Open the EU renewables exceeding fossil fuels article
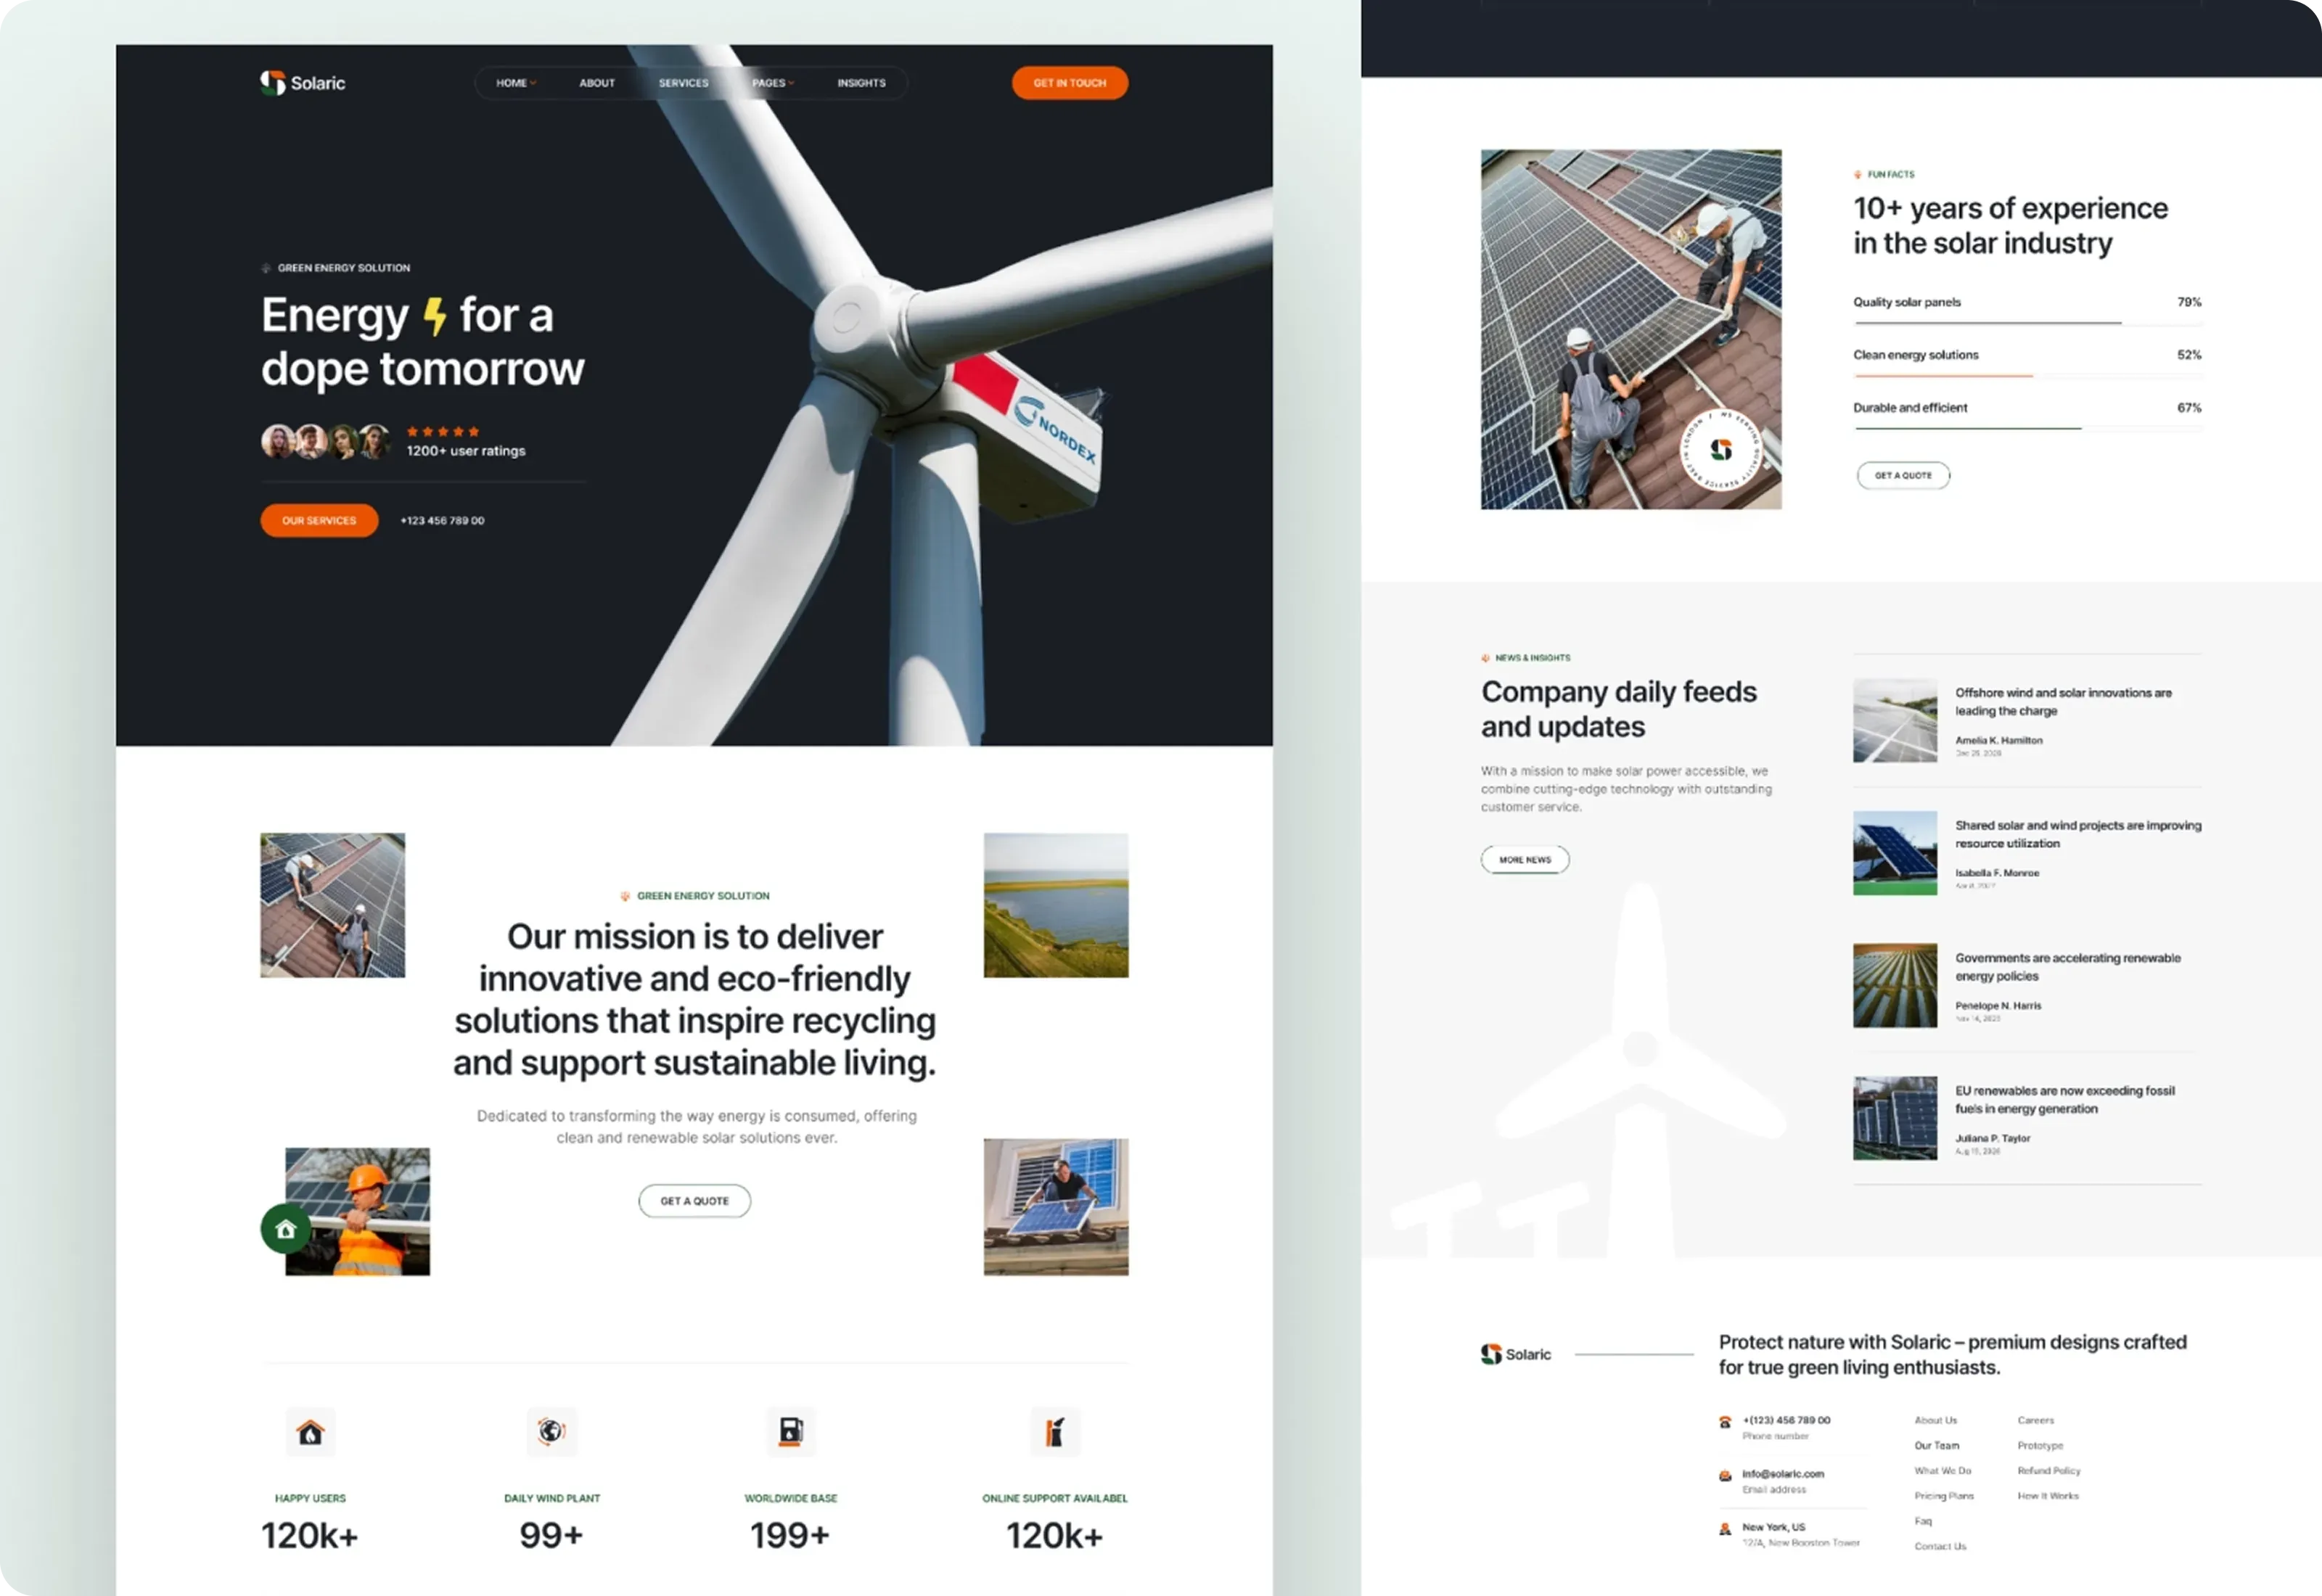The width and height of the screenshot is (2322, 1596). (x=2065, y=1100)
